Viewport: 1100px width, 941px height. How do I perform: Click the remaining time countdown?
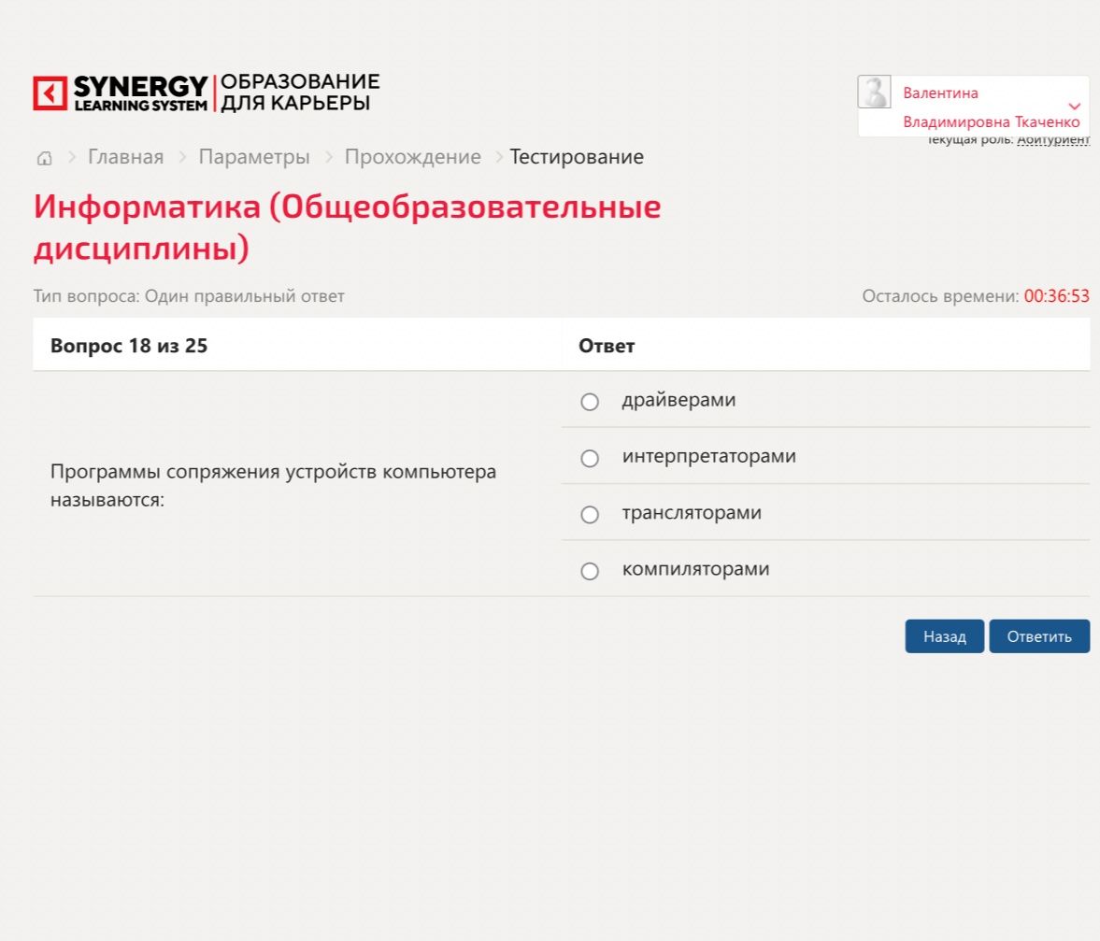coord(1056,296)
